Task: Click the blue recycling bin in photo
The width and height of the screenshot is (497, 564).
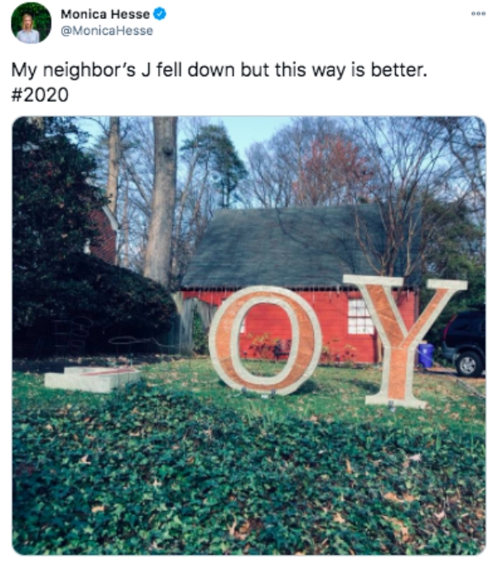Action: (425, 356)
